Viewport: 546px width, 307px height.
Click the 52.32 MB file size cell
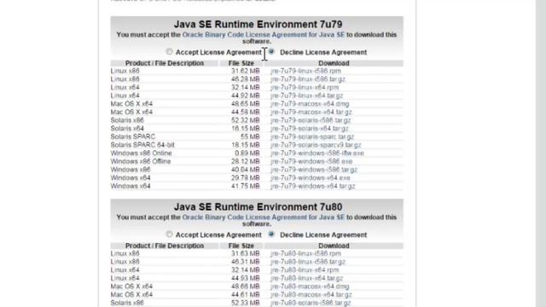[x=246, y=120]
